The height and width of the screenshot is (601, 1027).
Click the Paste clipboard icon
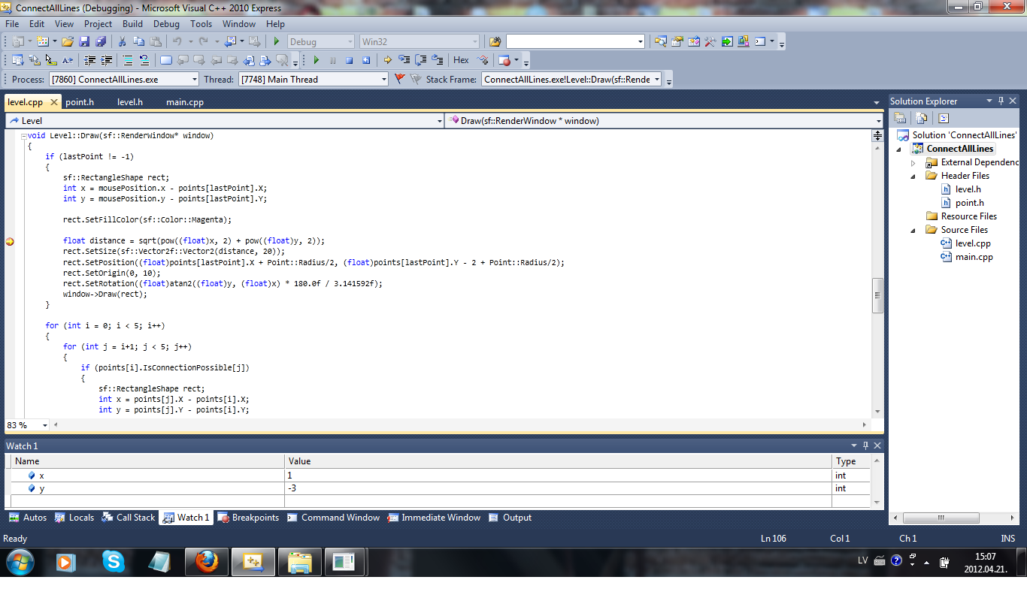tap(156, 41)
